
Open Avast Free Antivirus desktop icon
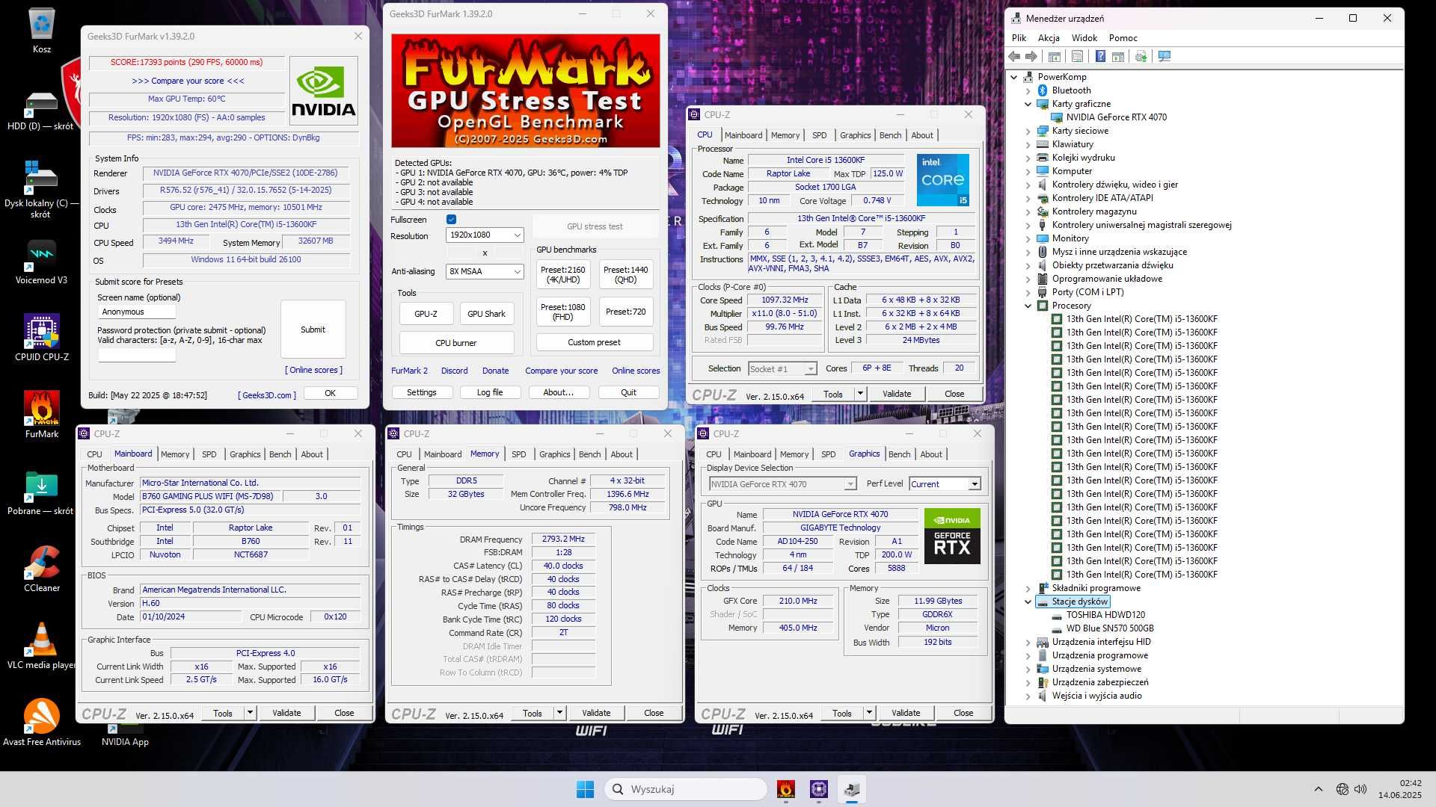point(42,723)
